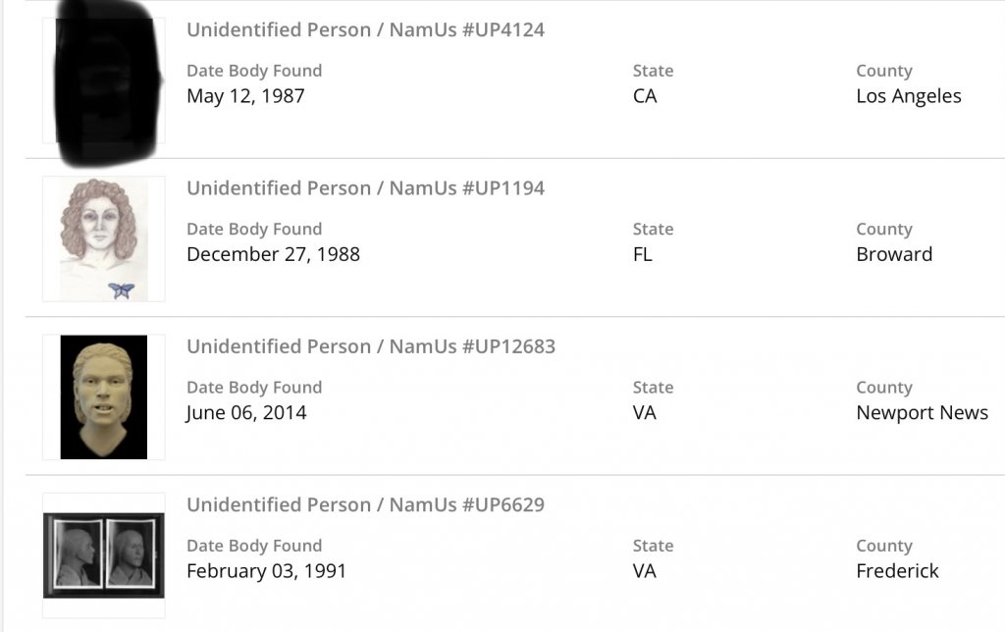
Task: Click the curly-haired woman sketch thumbnail
Action: click(x=103, y=238)
